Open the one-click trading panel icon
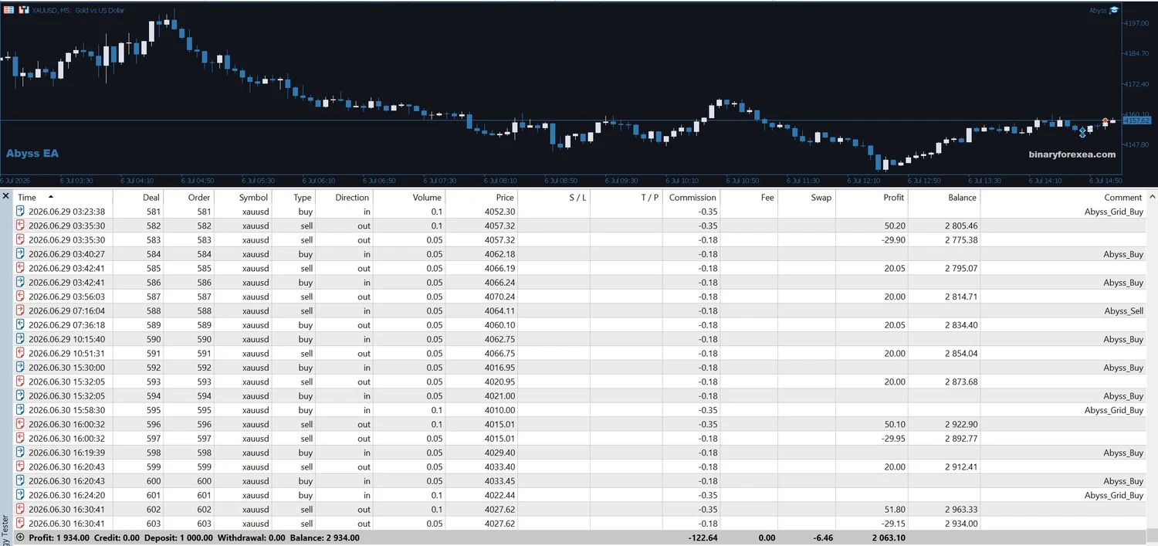Image resolution: width=1158 pixels, height=546 pixels. tap(8, 10)
